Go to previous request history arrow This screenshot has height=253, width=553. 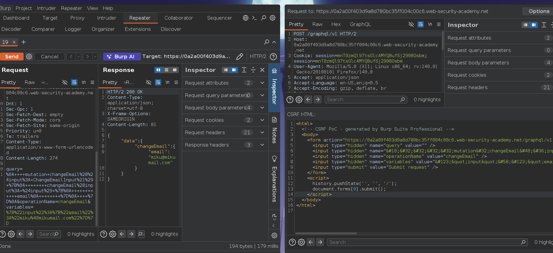pyautogui.click(x=71, y=57)
